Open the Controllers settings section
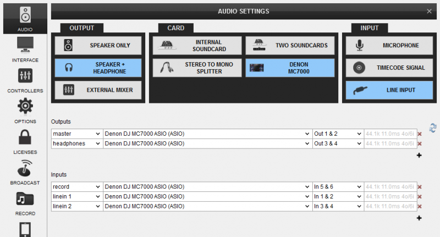The height and width of the screenshot is (237, 440). coord(25,80)
